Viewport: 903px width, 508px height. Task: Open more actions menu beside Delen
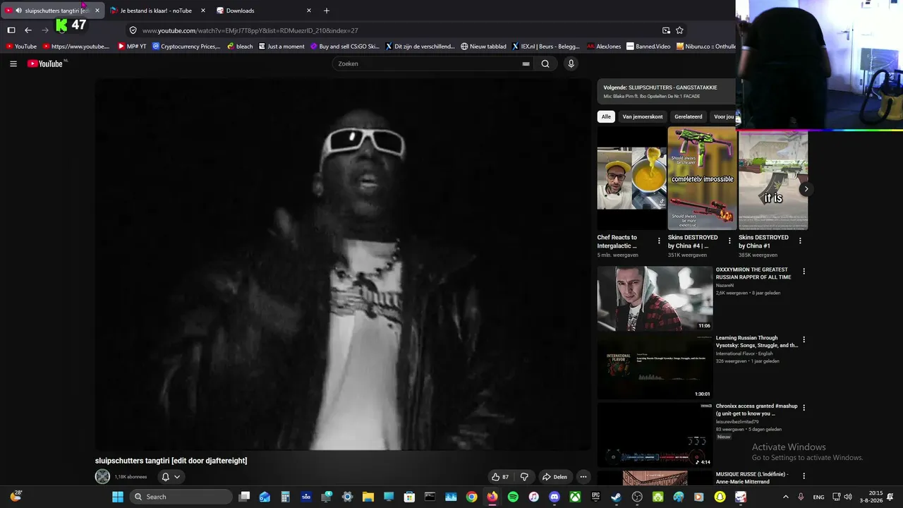click(x=583, y=477)
